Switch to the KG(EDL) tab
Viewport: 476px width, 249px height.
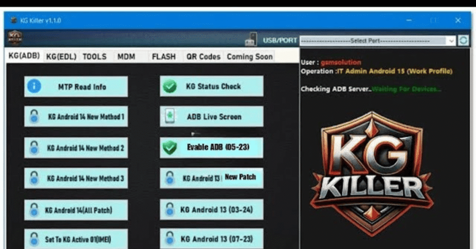pyautogui.click(x=61, y=57)
